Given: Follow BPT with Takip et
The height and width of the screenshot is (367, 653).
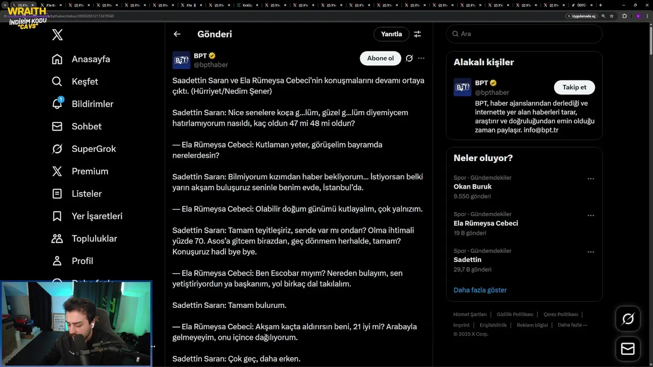Looking at the screenshot, I should tap(574, 87).
